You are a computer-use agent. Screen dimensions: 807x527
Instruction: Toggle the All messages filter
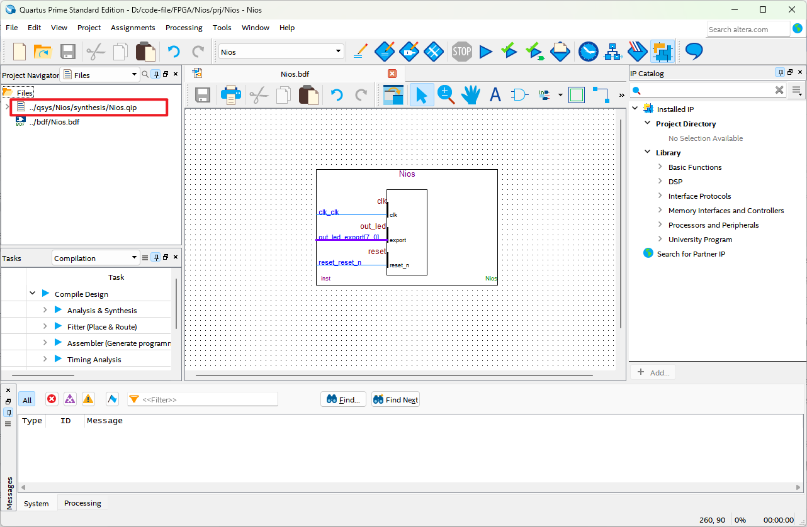[x=27, y=399]
